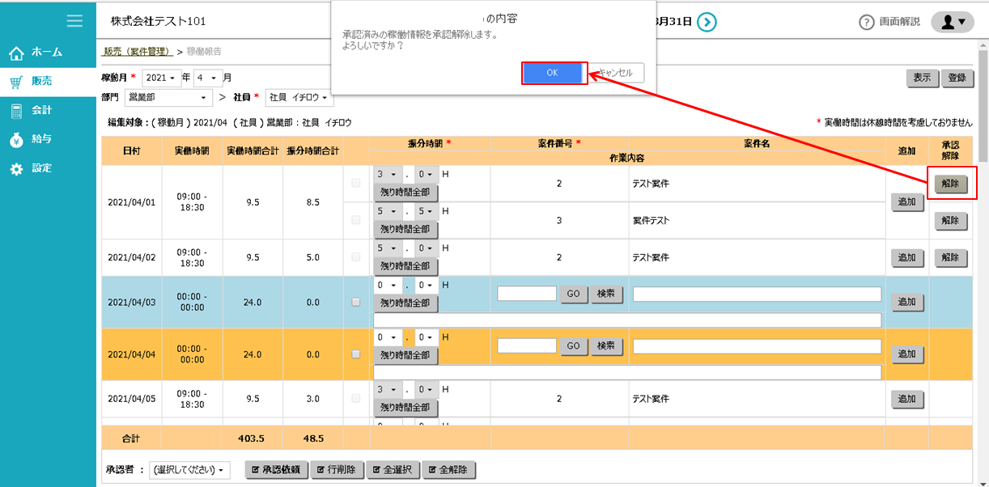This screenshot has height=487, width=989.
Task: Click the hamburger menu icon in sidebar
Action: (74, 21)
